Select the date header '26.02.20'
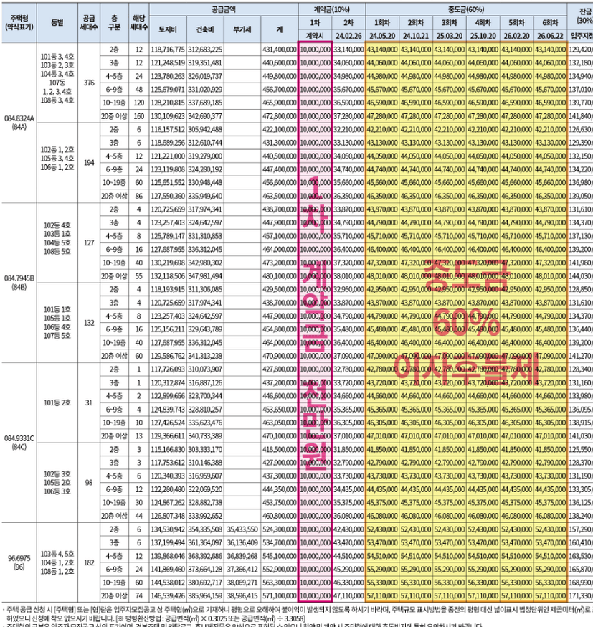The height and width of the screenshot is (627, 593). coord(517,36)
